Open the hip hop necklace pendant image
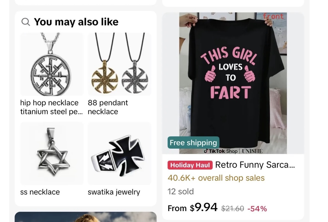328x222 pixels. click(52, 64)
